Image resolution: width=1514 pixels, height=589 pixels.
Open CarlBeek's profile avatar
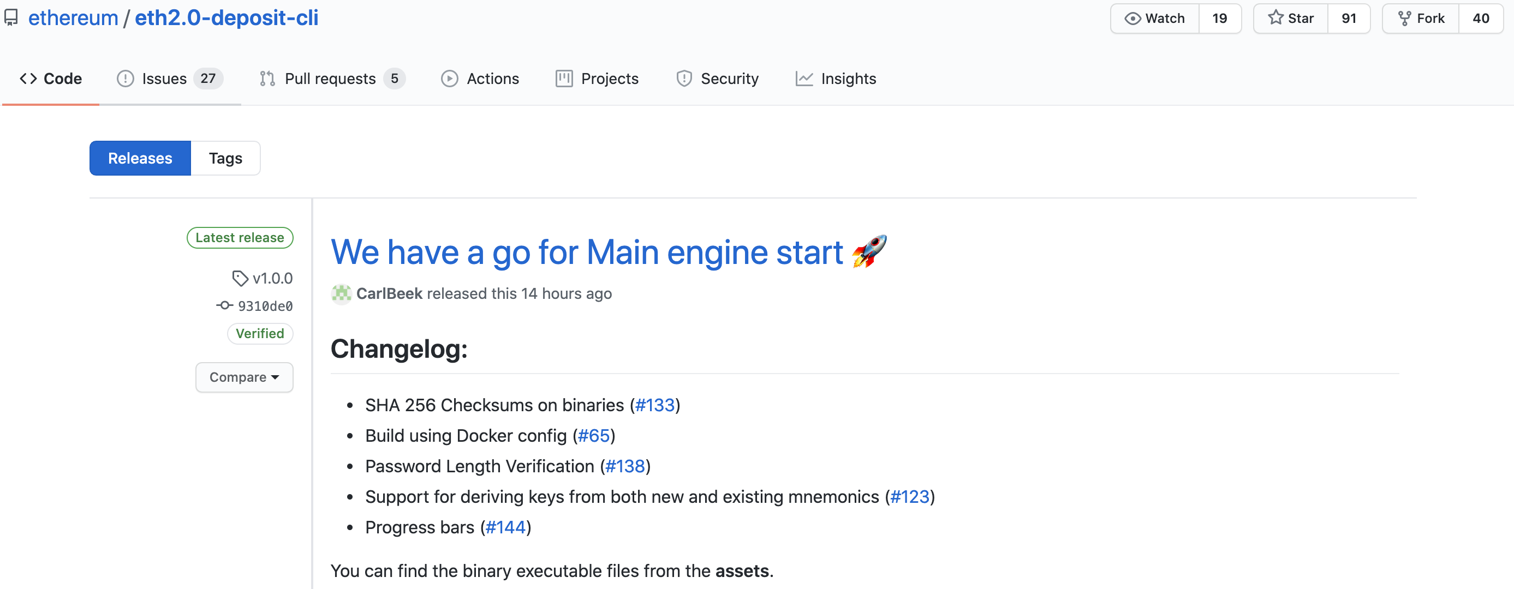pyautogui.click(x=341, y=293)
